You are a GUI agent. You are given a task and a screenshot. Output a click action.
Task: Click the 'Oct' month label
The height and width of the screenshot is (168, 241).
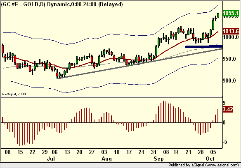(210, 159)
